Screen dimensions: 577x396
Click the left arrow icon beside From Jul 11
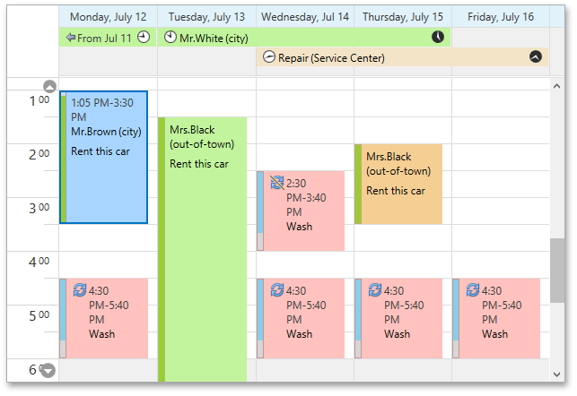[x=71, y=38]
